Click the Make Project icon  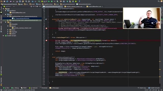pyautogui.click(x=39, y=2)
